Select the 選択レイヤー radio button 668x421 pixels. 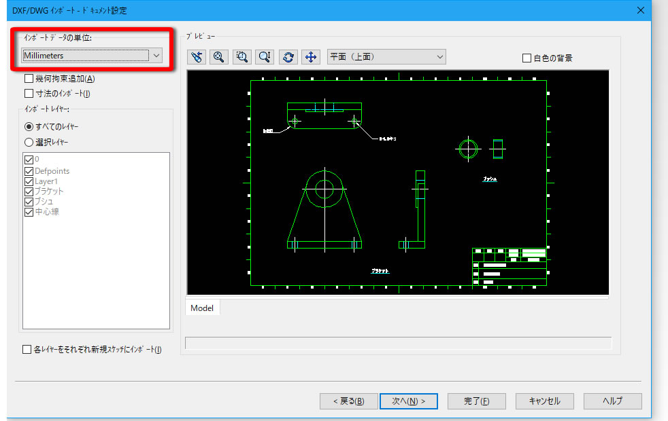(x=29, y=142)
